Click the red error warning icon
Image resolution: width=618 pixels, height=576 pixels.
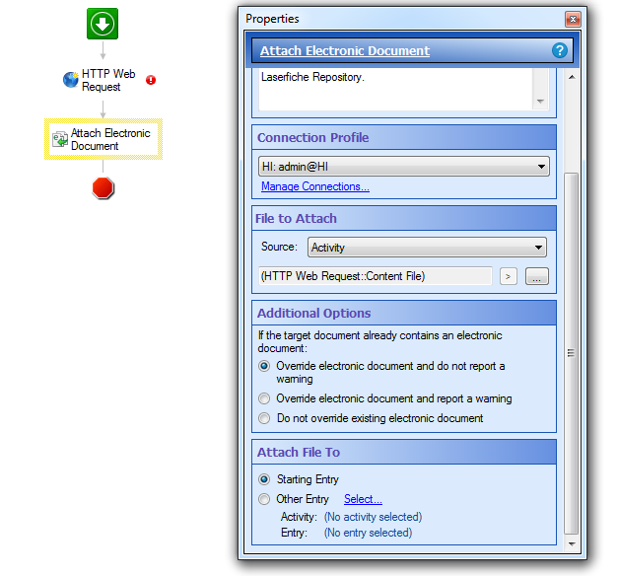(151, 80)
